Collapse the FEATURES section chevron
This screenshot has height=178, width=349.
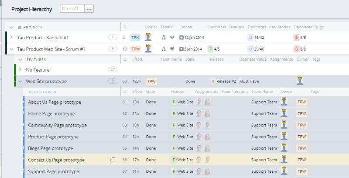coord(20,60)
